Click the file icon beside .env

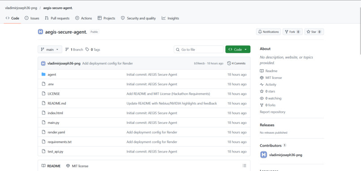(43, 84)
